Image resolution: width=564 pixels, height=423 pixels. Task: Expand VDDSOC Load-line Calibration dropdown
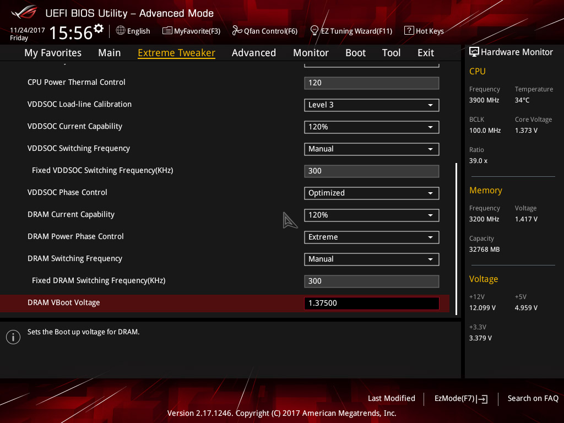pos(372,105)
